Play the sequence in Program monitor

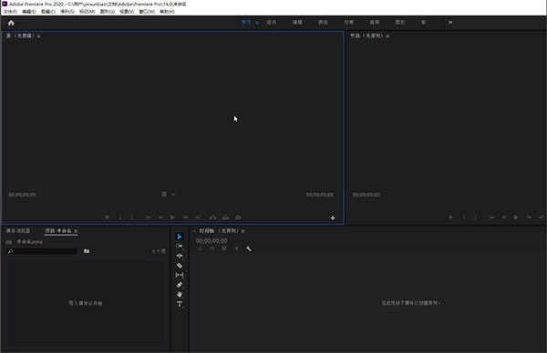pyautogui.click(x=516, y=217)
